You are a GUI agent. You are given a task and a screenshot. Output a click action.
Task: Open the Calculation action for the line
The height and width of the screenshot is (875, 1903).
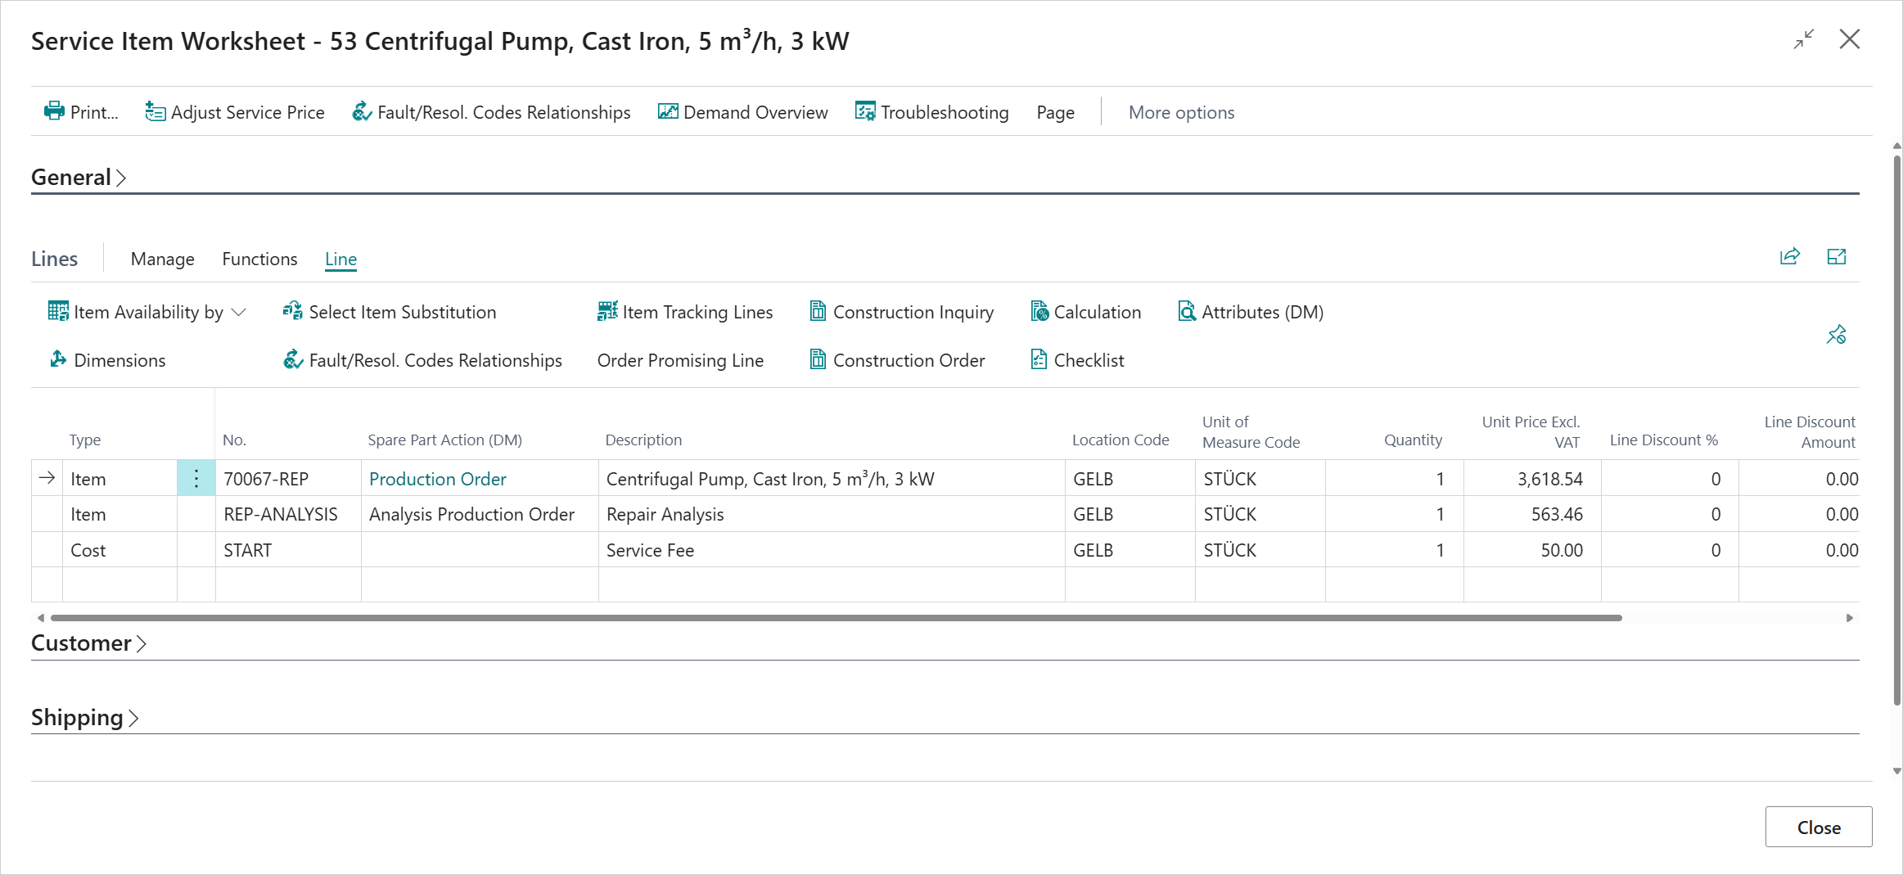(x=1085, y=312)
